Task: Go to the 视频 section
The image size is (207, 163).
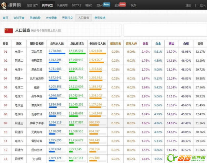Action: (133, 5)
